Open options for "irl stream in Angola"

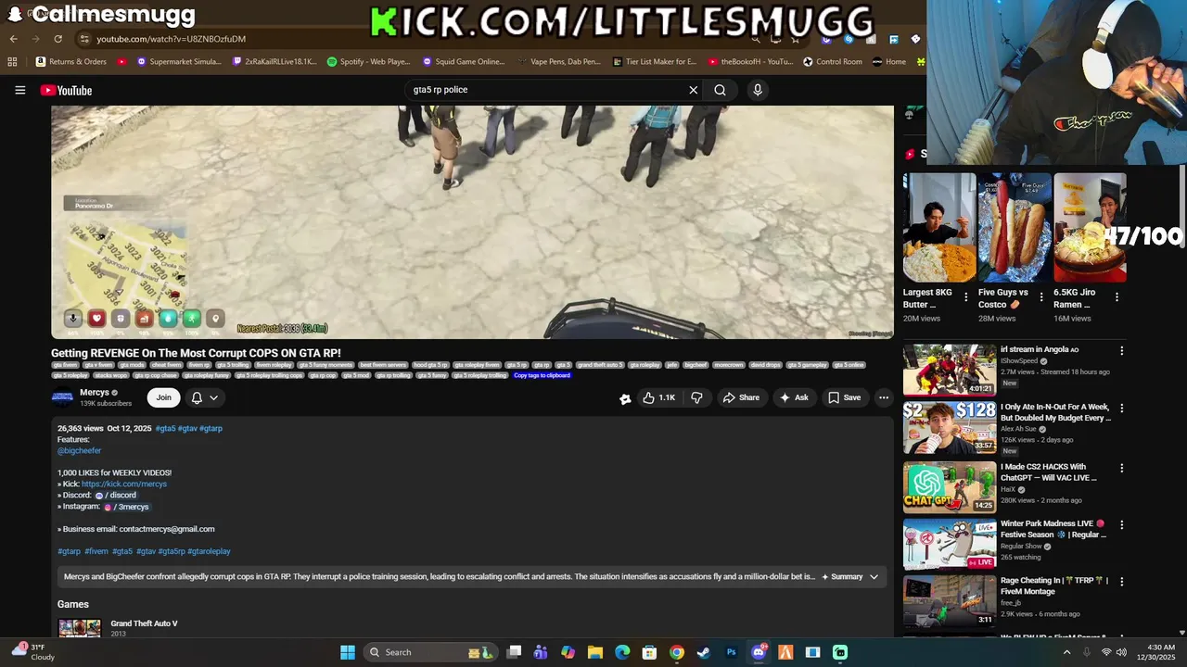1121,351
